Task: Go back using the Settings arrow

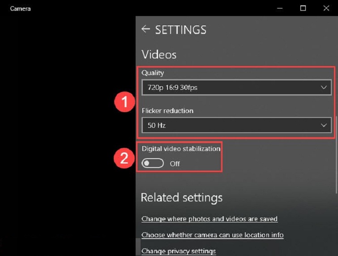Action: pos(145,29)
